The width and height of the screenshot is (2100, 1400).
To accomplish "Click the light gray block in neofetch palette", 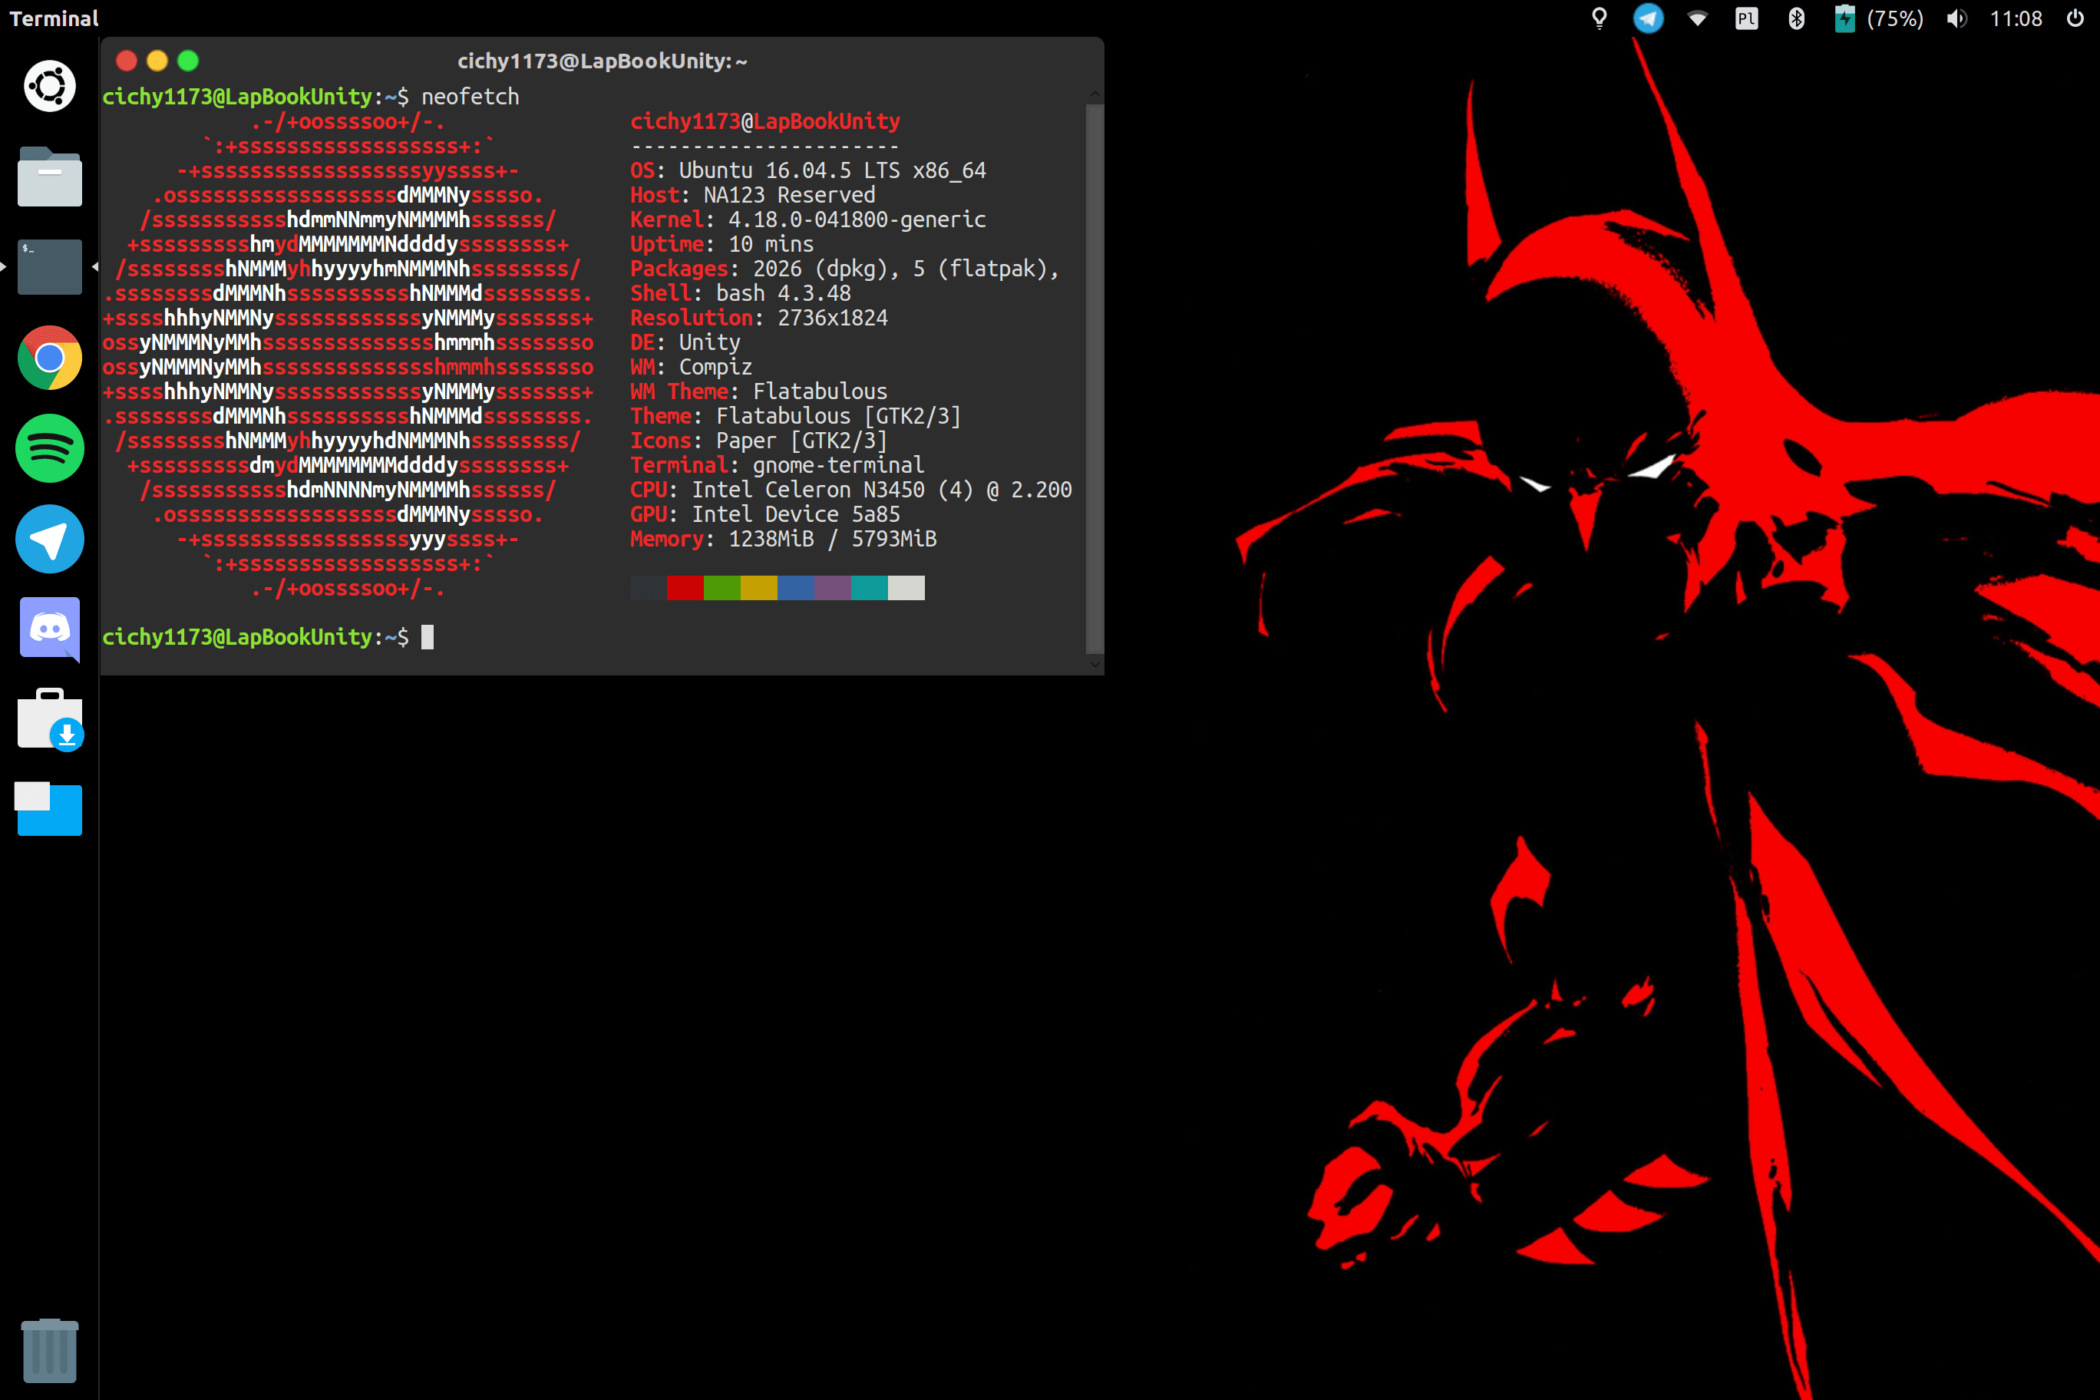I will (x=906, y=587).
